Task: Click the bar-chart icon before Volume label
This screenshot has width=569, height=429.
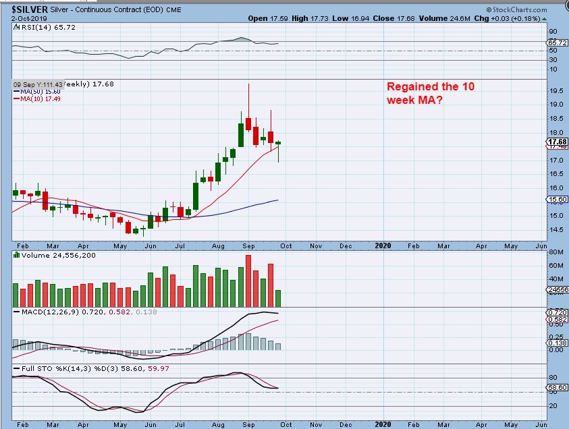Action: pos(16,255)
